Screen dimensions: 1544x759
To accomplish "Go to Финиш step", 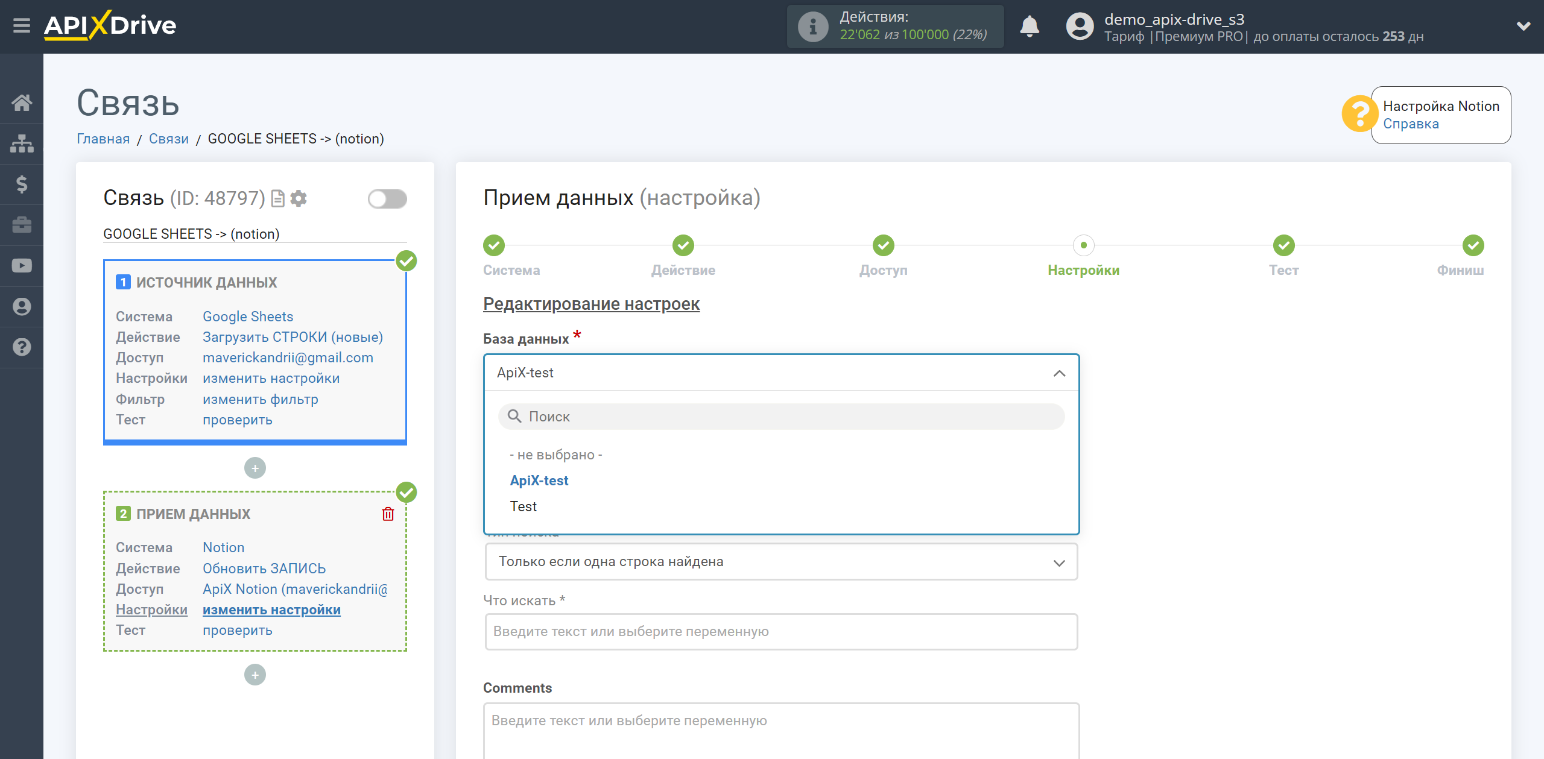I will click(x=1473, y=245).
